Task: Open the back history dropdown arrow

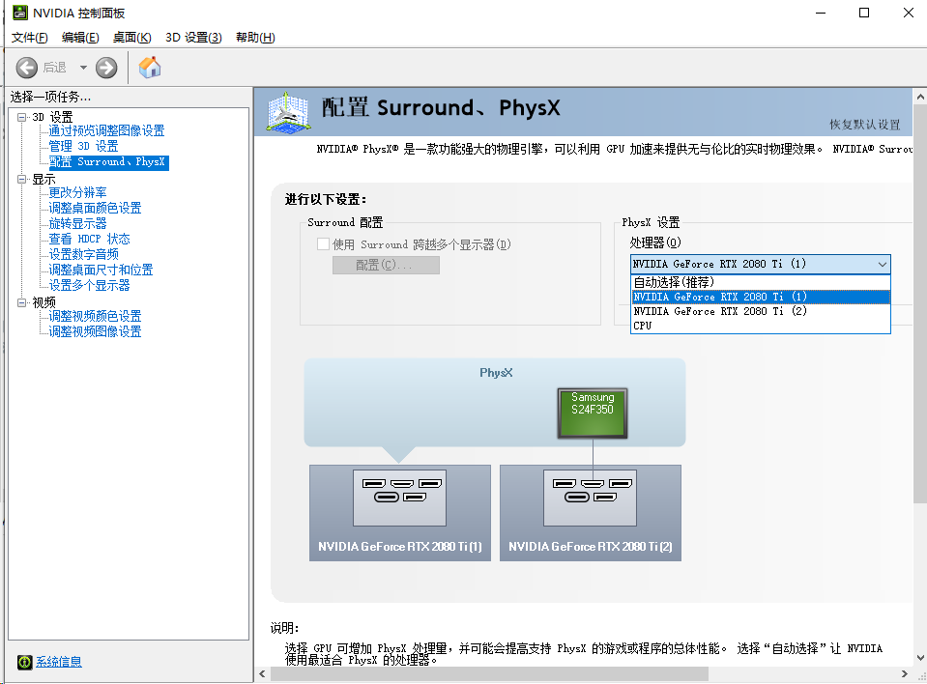Action: point(83,68)
